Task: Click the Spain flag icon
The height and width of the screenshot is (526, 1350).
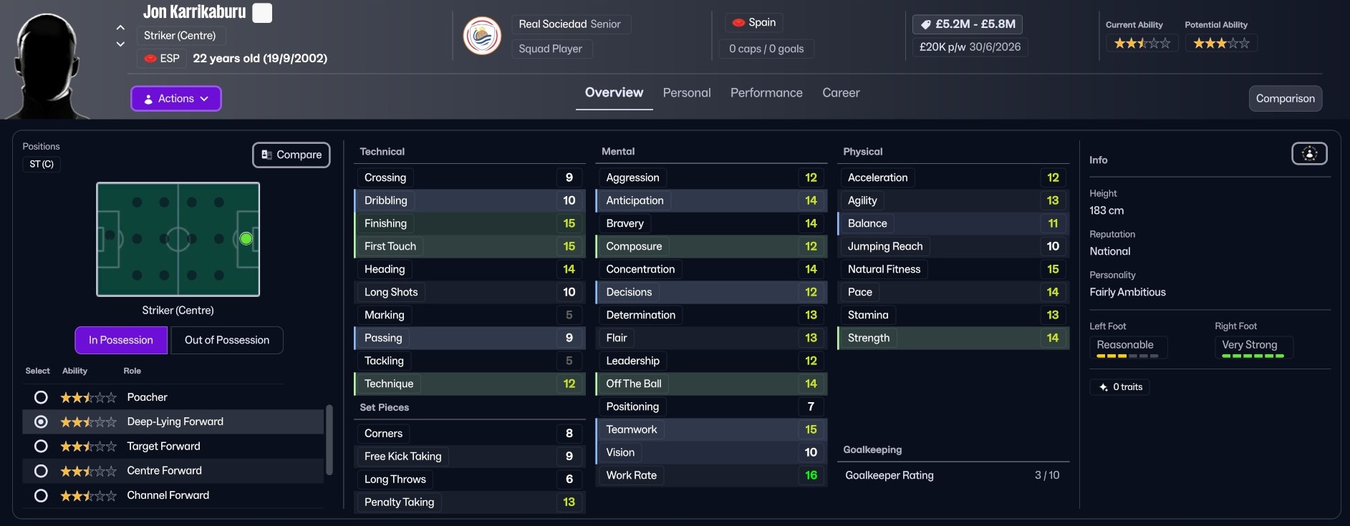Action: 738,23
